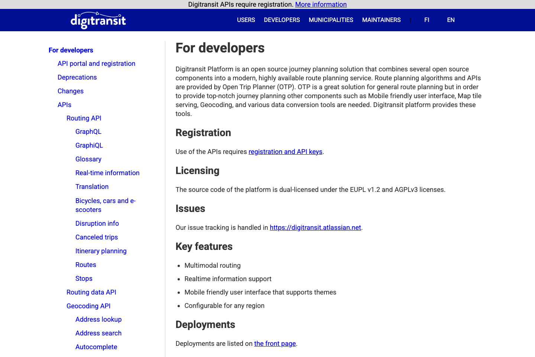Open the DEVELOPERS navigation menu item
The width and height of the screenshot is (535, 357).
[x=282, y=20]
